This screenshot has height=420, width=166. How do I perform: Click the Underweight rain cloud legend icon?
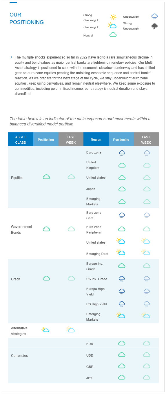(x=154, y=17)
